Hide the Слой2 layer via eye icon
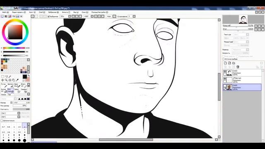The image size is (265, 149). [224, 72]
